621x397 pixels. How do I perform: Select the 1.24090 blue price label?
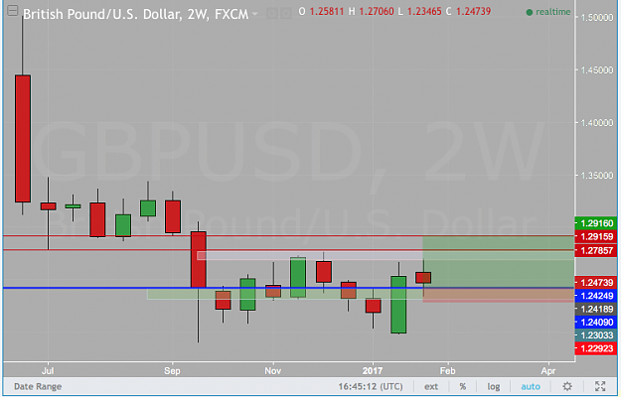[x=596, y=322]
